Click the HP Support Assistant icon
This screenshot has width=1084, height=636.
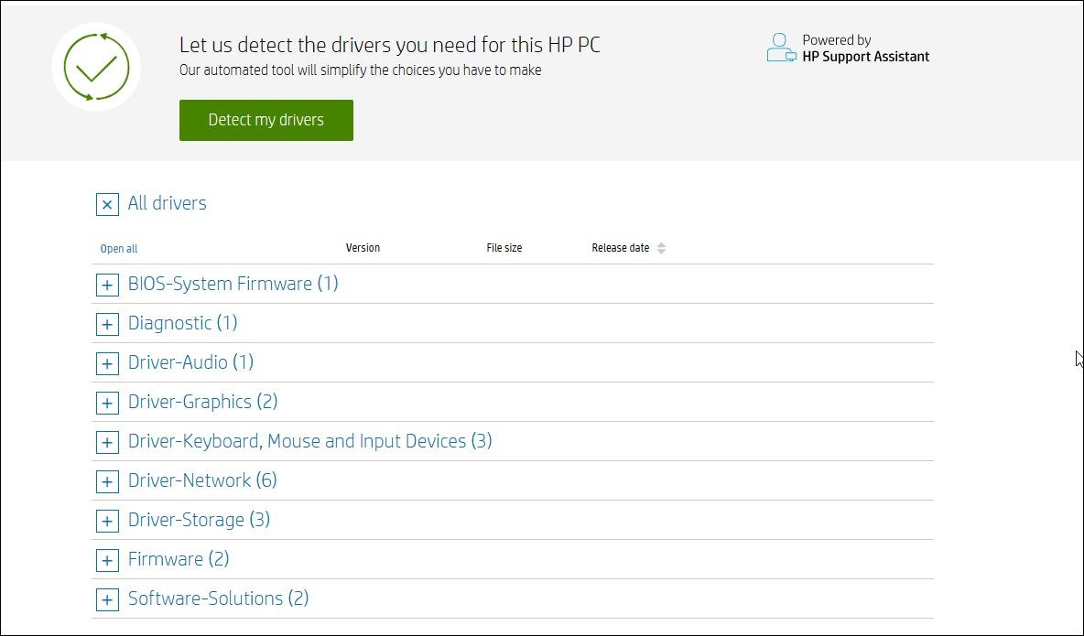click(781, 48)
